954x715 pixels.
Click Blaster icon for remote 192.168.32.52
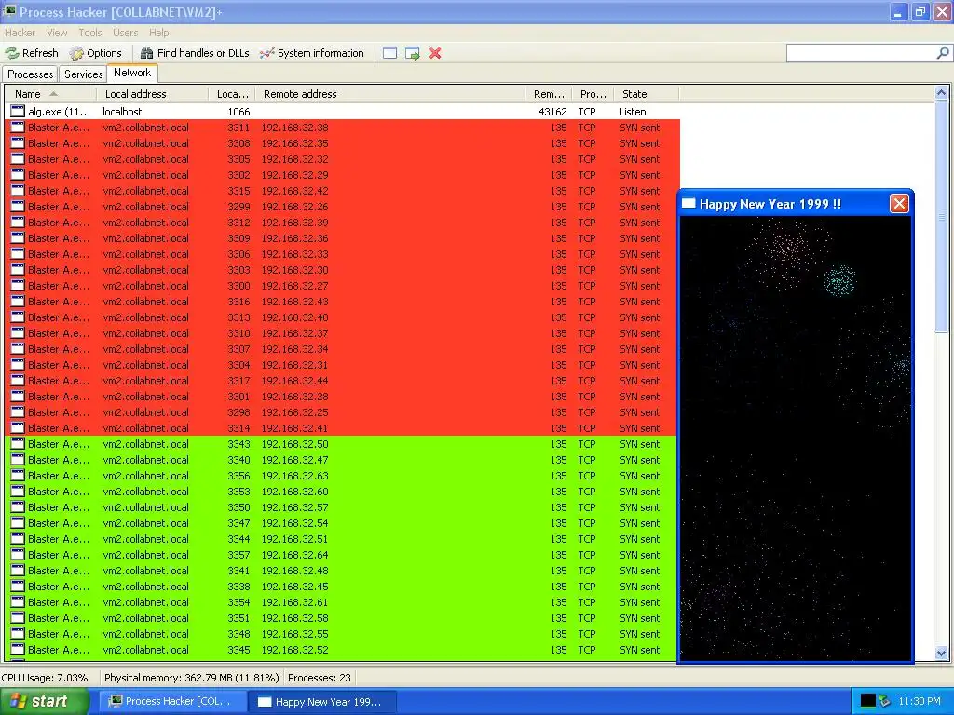tap(18, 649)
